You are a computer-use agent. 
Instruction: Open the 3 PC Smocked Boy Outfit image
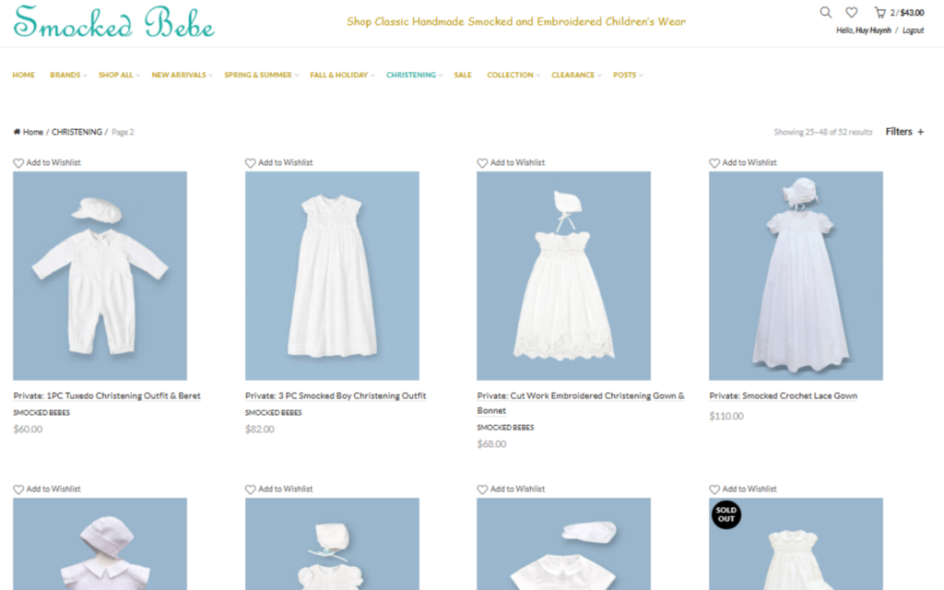pyautogui.click(x=332, y=276)
